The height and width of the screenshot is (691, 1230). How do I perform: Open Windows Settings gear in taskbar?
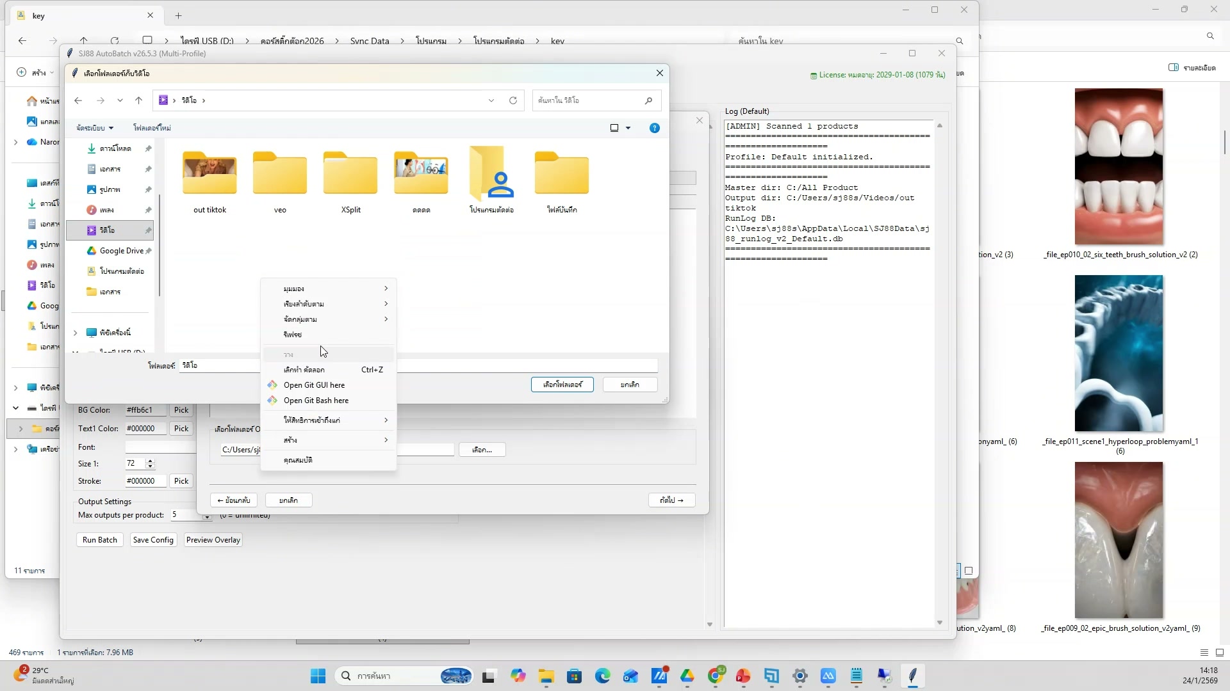click(799, 676)
